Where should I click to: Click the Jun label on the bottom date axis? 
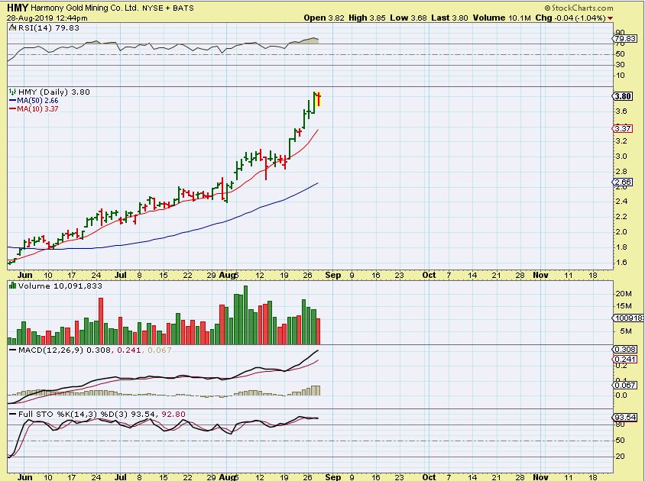(24, 477)
